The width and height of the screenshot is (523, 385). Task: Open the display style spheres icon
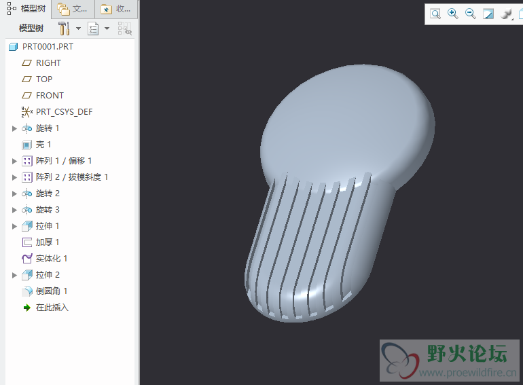tap(506, 14)
